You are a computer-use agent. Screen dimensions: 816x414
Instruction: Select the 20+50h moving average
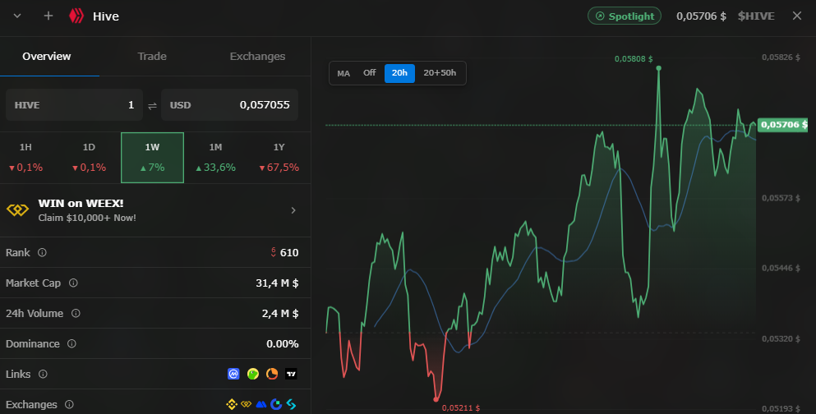tap(440, 73)
